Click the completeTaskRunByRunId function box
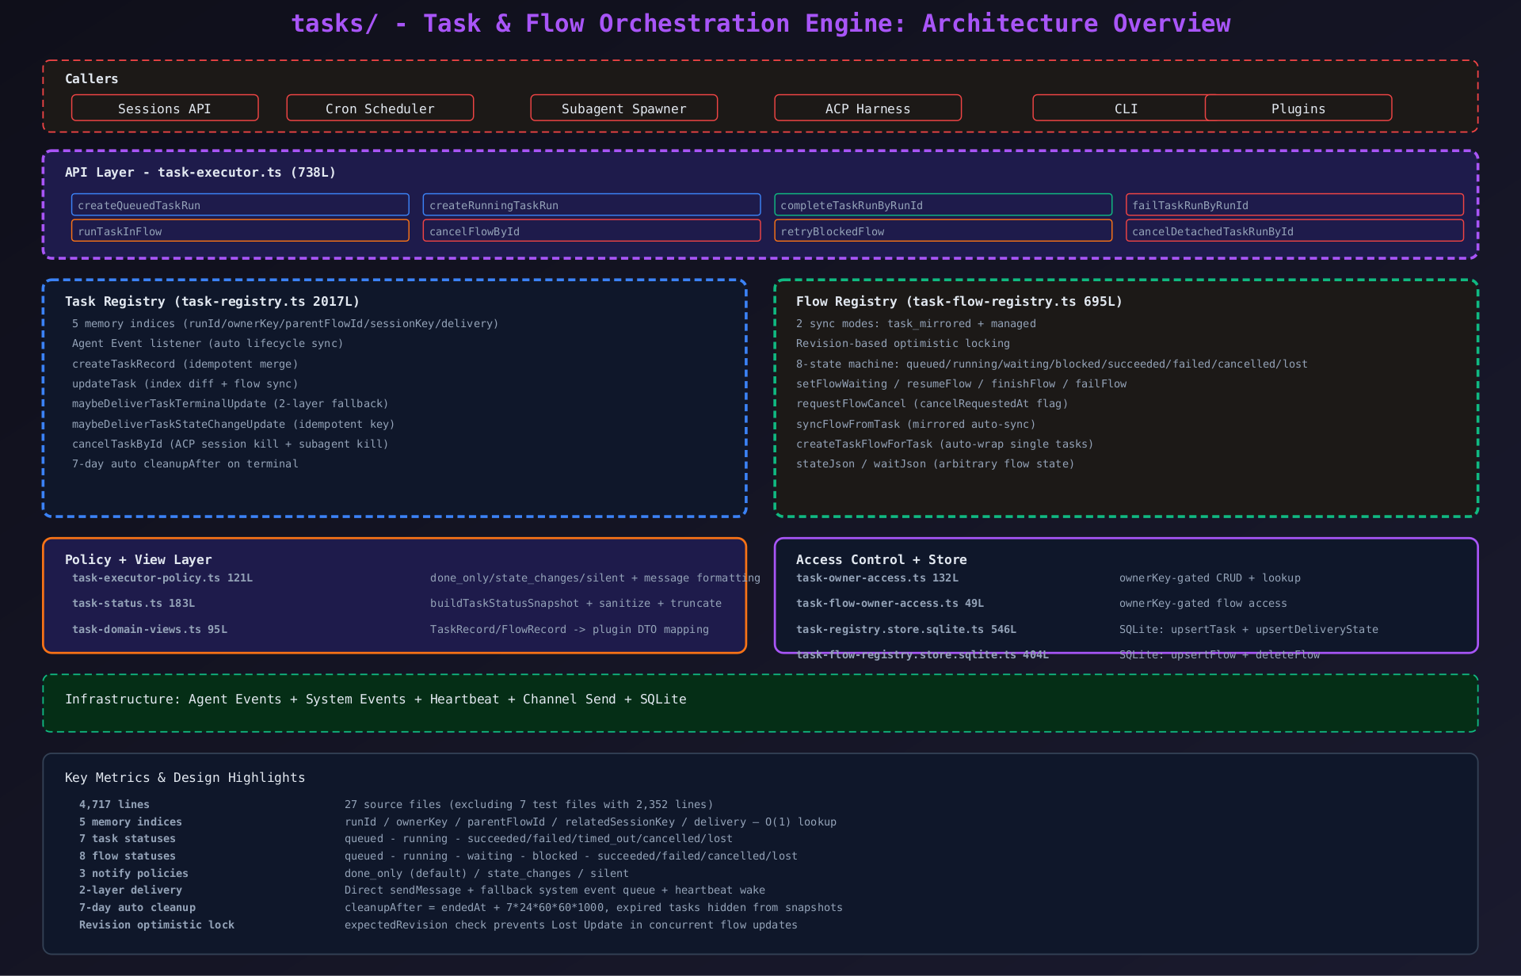The height and width of the screenshot is (976, 1521). point(943,205)
